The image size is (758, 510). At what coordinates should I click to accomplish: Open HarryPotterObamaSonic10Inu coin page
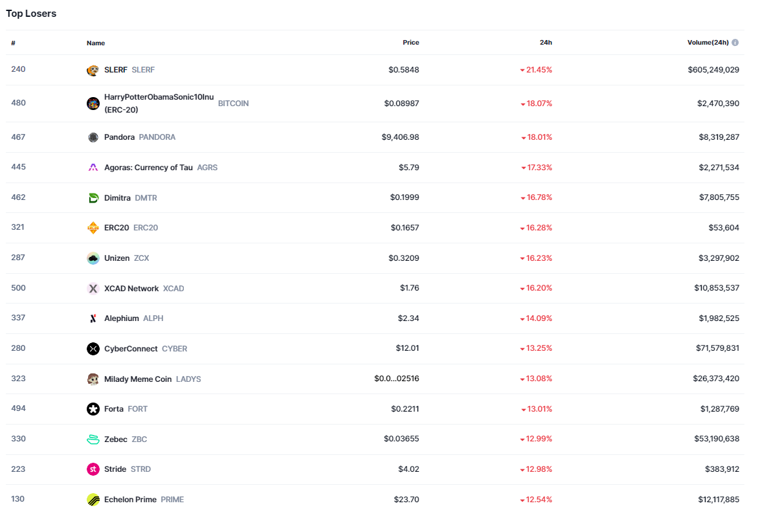(159, 97)
